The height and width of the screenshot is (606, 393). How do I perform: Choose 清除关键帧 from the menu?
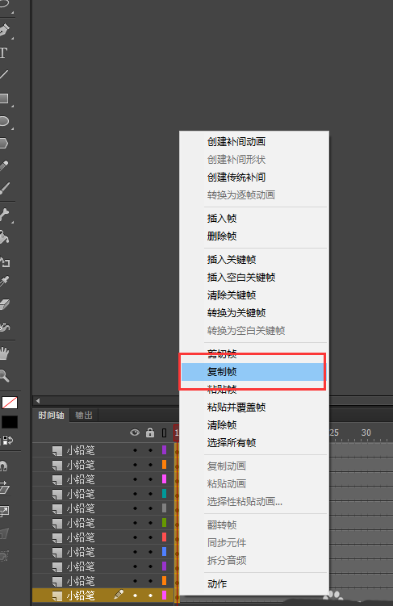[232, 295]
